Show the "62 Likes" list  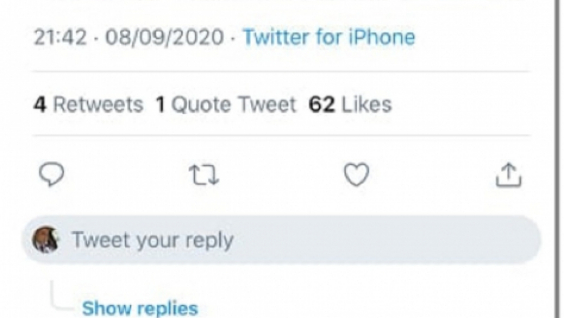[x=350, y=104]
